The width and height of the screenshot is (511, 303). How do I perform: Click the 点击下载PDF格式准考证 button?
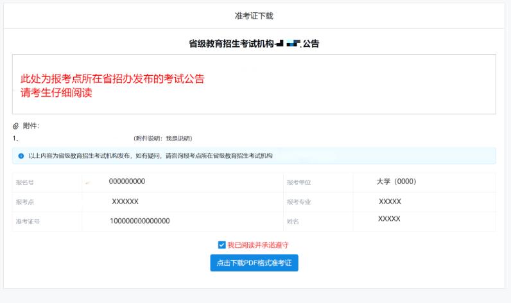pos(254,263)
